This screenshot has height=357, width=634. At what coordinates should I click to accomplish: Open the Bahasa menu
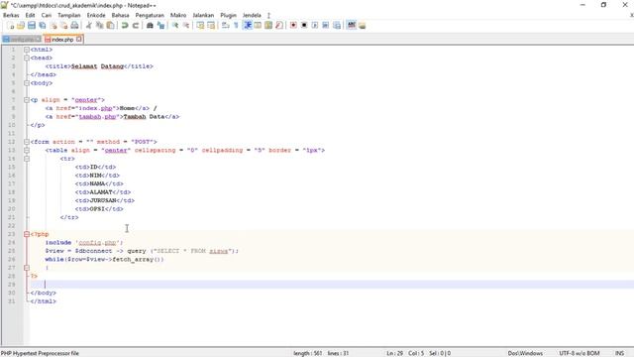(x=120, y=16)
